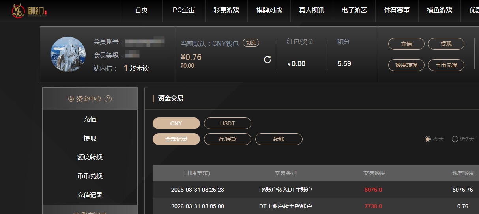Screen dimensions: 479x214
Task: Open the 捕鱼游戏 menu item
Action: (440, 11)
